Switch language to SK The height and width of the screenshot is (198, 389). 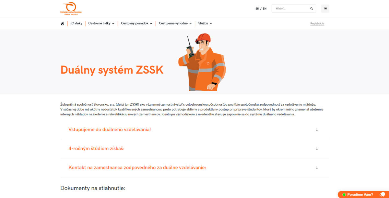tap(257, 9)
